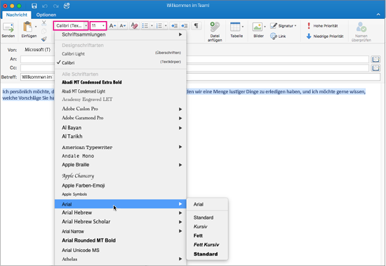The height and width of the screenshot is (266, 386).
Task: Open address book icon beside Cc field
Action: (375, 68)
